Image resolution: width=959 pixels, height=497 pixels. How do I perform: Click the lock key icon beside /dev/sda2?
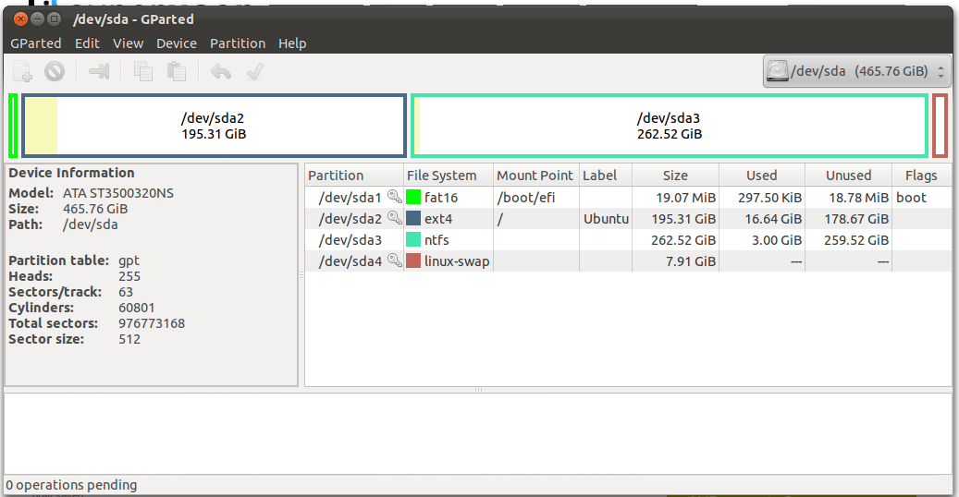coord(394,219)
